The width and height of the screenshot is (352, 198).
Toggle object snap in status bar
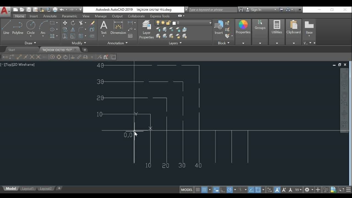pyautogui.click(x=258, y=190)
